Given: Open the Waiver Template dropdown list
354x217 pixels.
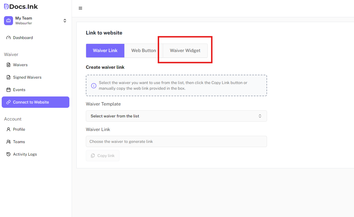Looking at the screenshot, I should 176,116.
